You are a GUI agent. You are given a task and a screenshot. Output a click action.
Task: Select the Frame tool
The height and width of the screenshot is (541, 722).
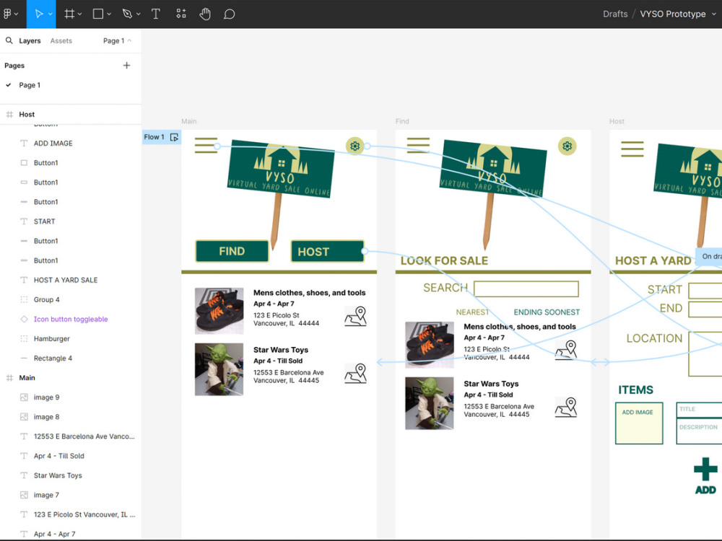coord(69,14)
